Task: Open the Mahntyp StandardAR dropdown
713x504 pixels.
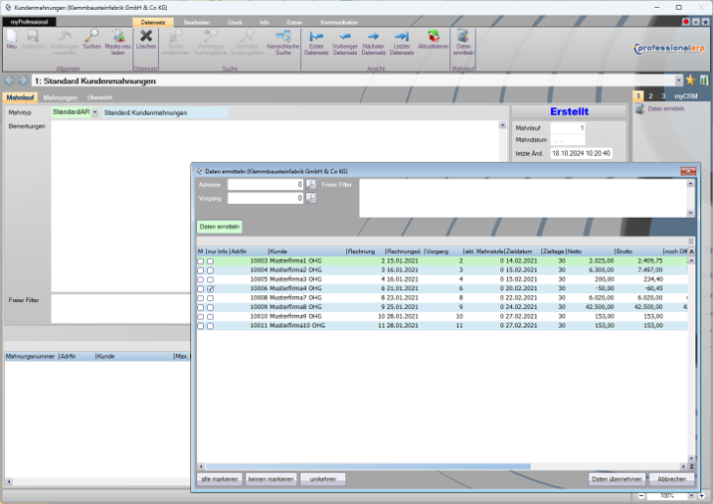Action: [94, 112]
